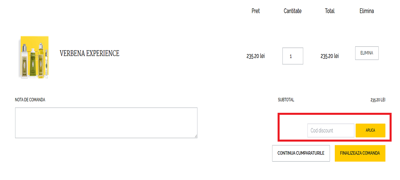Click FINALIZEAZA COMANDA checkout button
Viewport: 400px width, 180px height.
pyautogui.click(x=360, y=153)
